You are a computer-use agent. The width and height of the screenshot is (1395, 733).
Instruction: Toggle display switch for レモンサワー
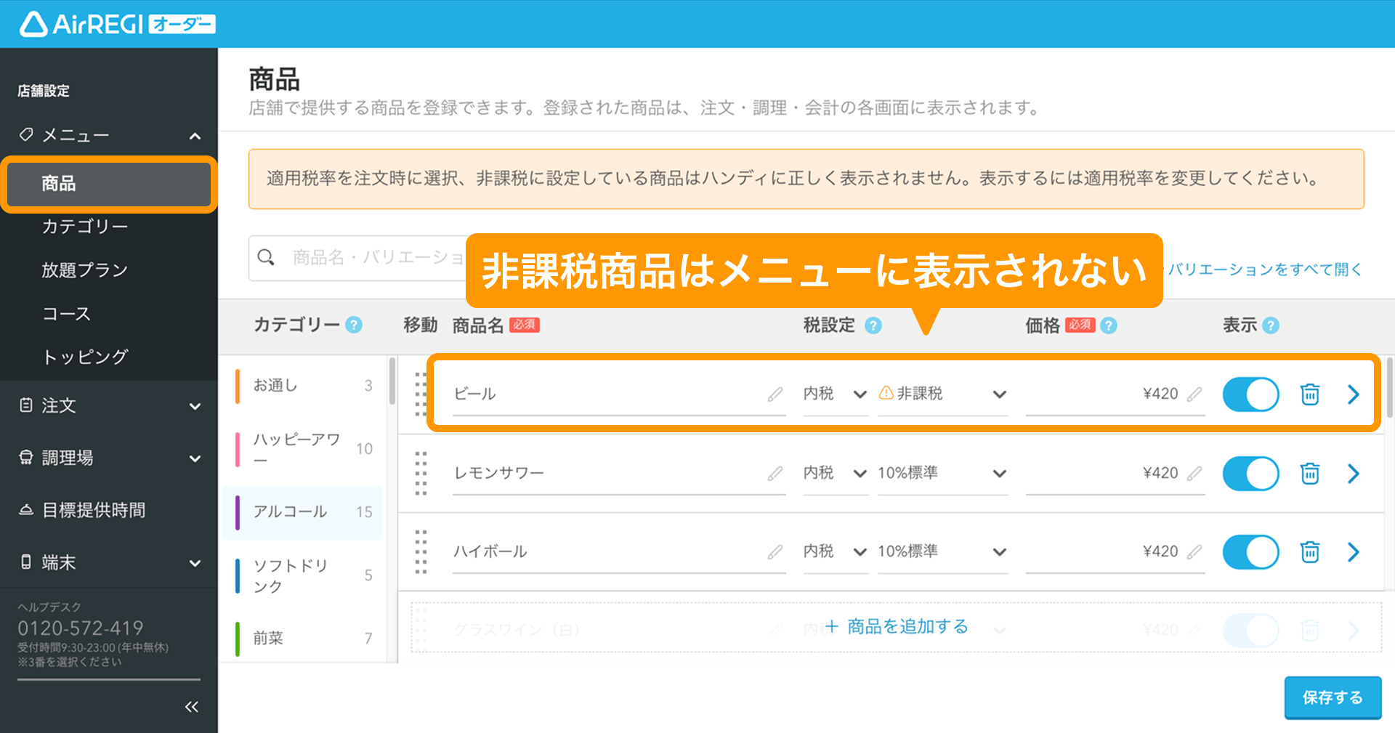tap(1251, 474)
